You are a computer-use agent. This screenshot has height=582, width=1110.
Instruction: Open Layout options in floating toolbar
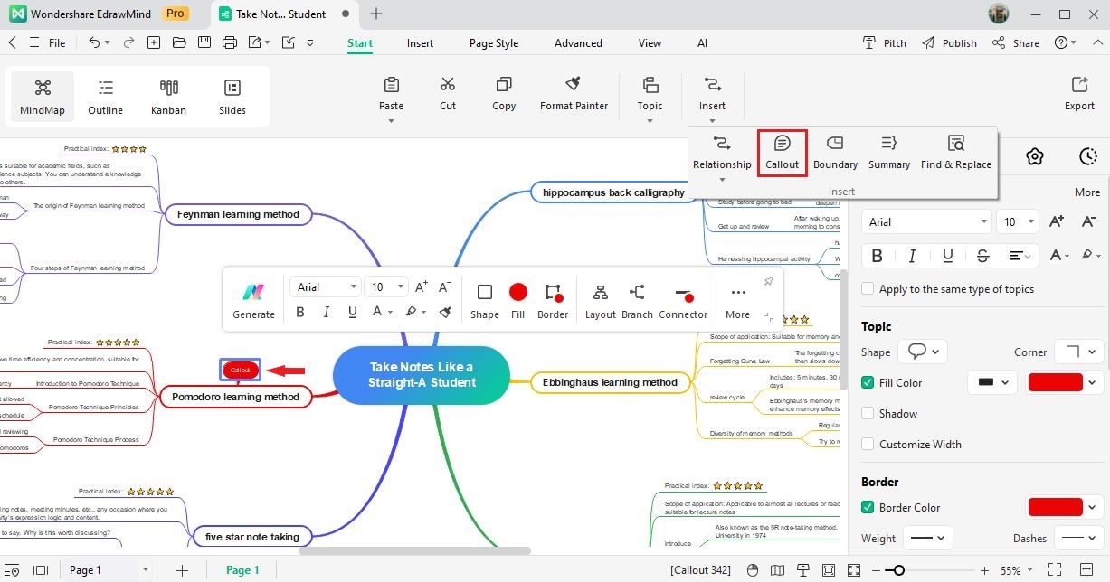coord(600,301)
